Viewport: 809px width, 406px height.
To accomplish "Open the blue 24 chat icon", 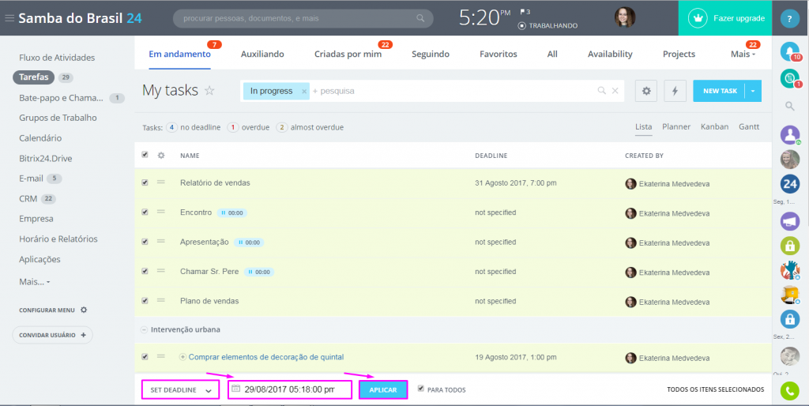I will 790,184.
